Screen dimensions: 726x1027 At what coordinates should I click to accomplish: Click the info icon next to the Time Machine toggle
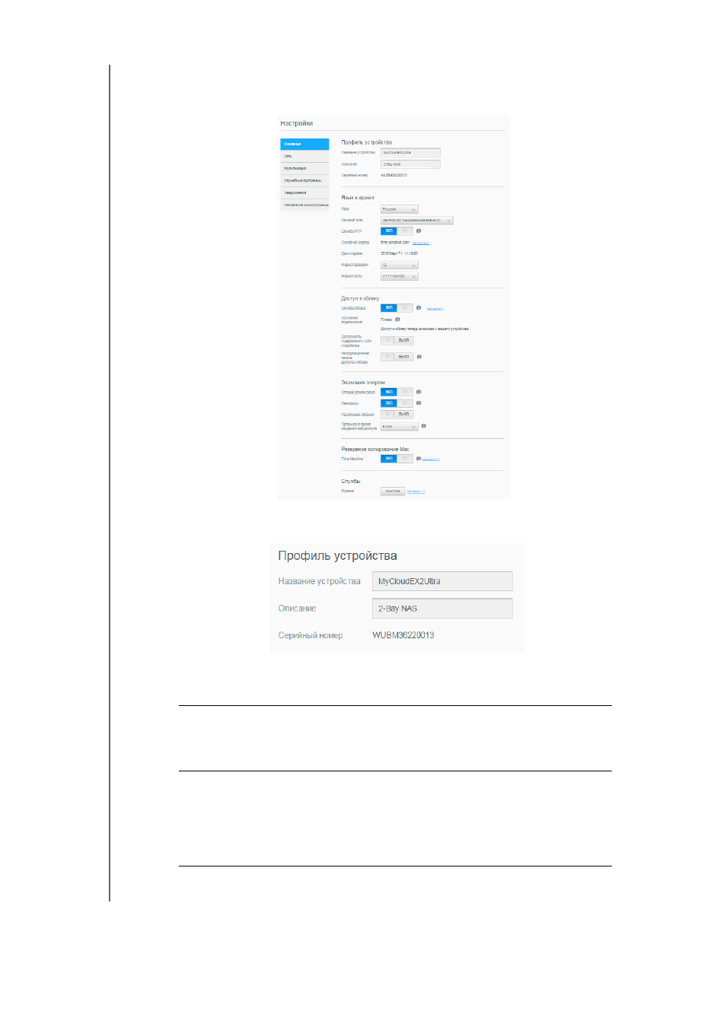pos(419,459)
